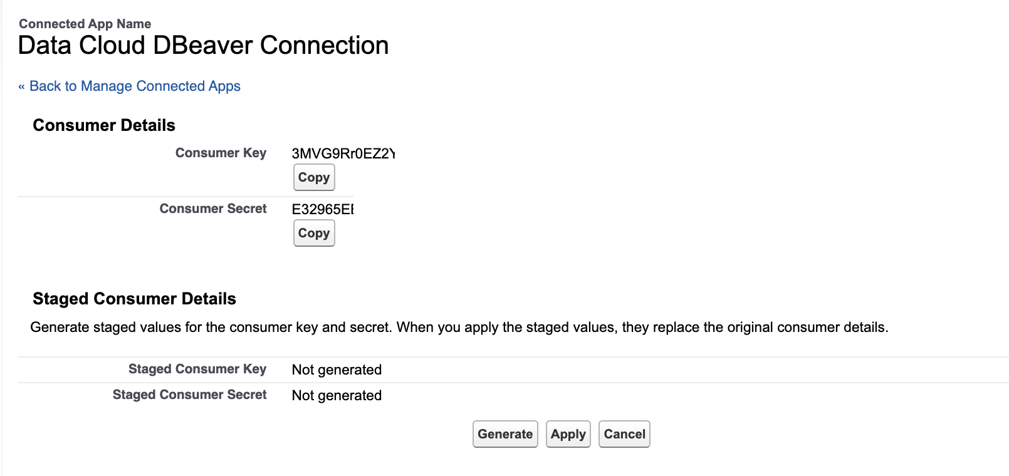1009x476 pixels.
Task: Select the truncated Consumer Key value text
Action: 345,153
